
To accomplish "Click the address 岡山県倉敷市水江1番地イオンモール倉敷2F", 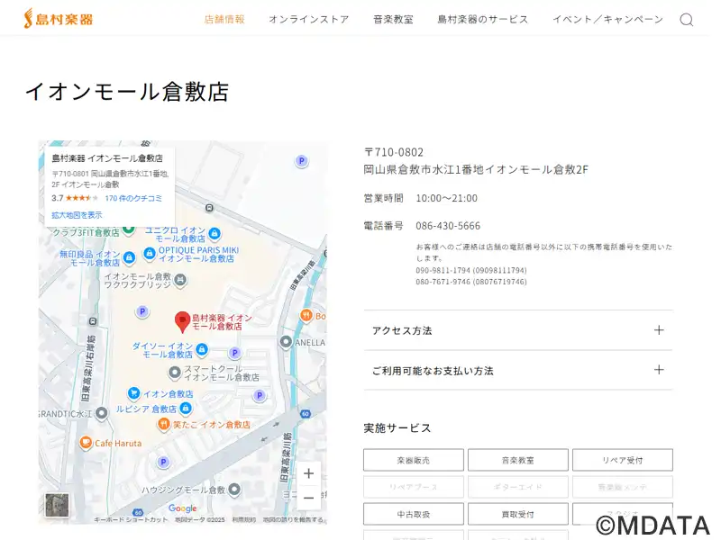I will 476,170.
